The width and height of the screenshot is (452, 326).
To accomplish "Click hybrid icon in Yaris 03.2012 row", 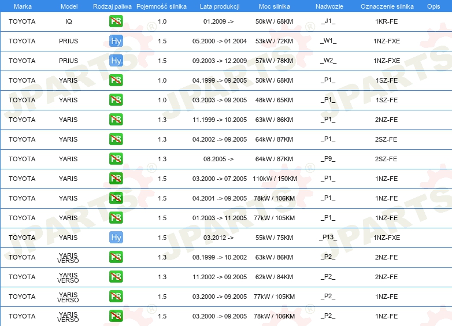I will pos(116,237).
